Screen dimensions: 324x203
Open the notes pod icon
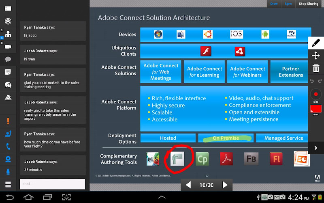click(x=8, y=72)
